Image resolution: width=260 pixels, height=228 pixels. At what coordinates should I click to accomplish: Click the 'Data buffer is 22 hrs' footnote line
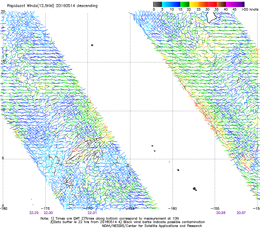tap(127, 222)
